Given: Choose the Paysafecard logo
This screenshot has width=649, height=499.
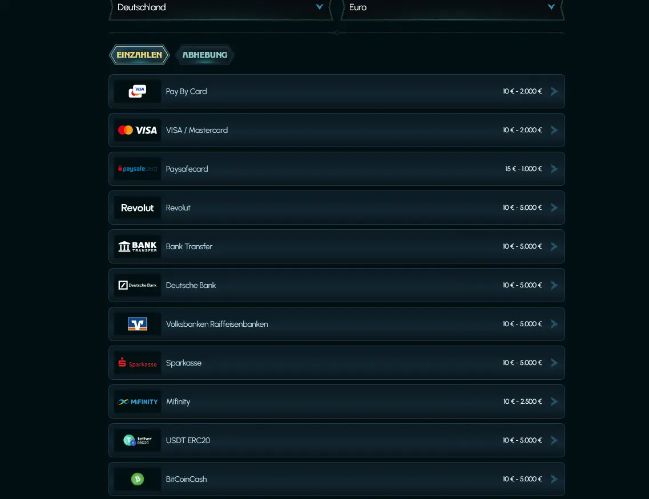Looking at the screenshot, I should [x=138, y=169].
